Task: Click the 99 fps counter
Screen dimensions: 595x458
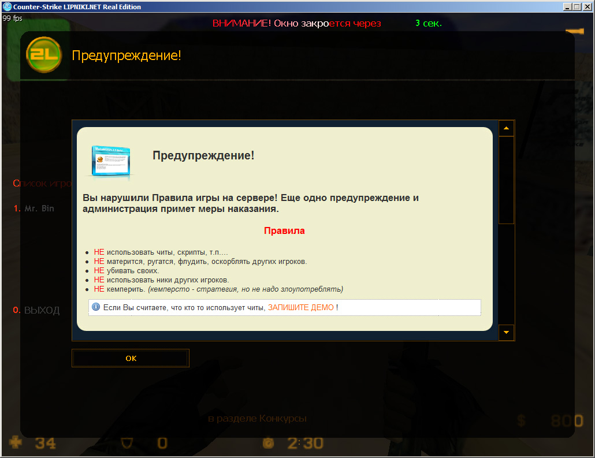Action: pyautogui.click(x=13, y=18)
